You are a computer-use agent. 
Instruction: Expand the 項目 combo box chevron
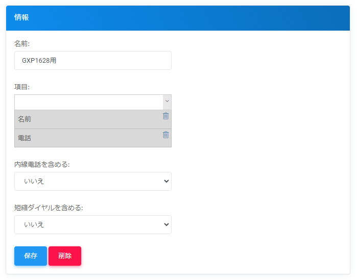pyautogui.click(x=166, y=101)
